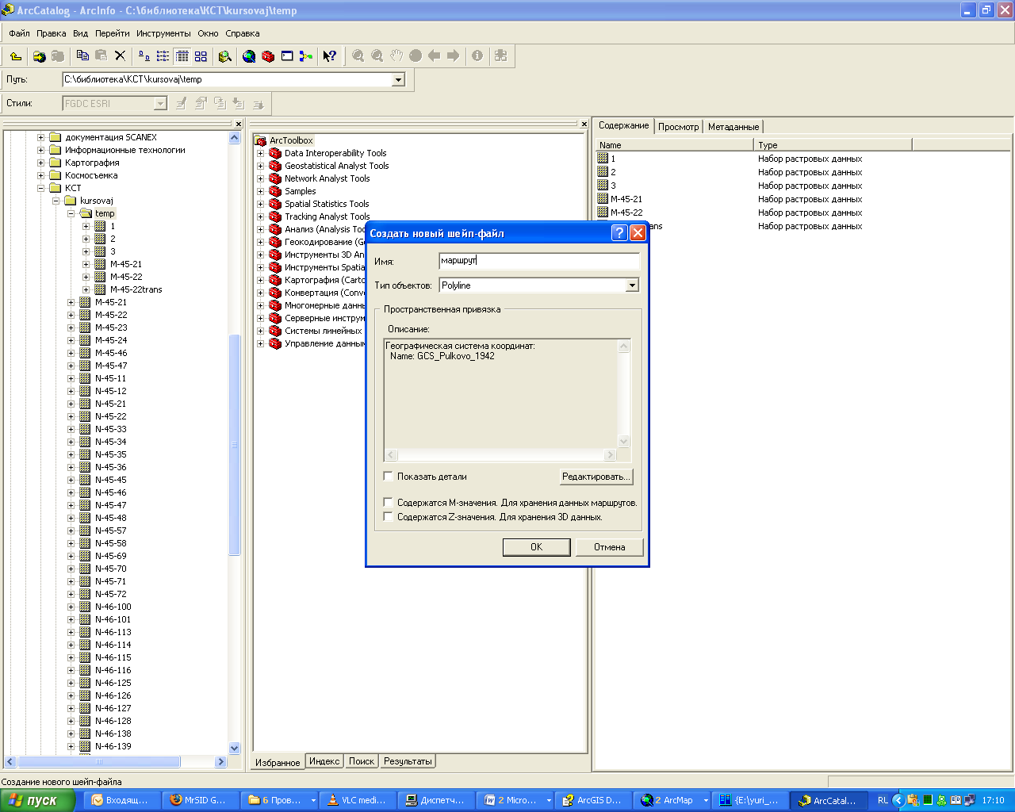Click the Connect to Folder icon
Image resolution: width=1015 pixels, height=812 pixels.
pyautogui.click(x=39, y=56)
